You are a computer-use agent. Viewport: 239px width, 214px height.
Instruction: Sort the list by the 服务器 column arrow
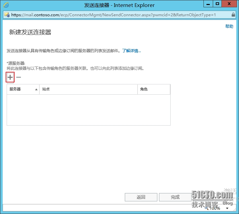point(36,89)
